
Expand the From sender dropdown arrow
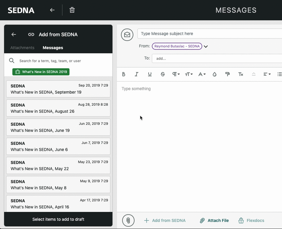(x=206, y=46)
